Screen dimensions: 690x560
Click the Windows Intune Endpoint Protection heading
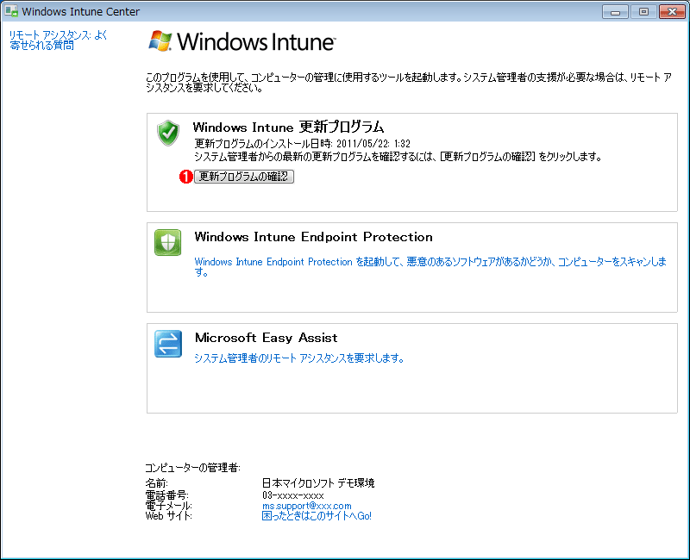313,237
